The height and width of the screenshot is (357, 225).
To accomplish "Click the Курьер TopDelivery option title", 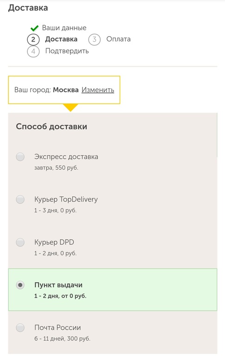I will [66, 199].
